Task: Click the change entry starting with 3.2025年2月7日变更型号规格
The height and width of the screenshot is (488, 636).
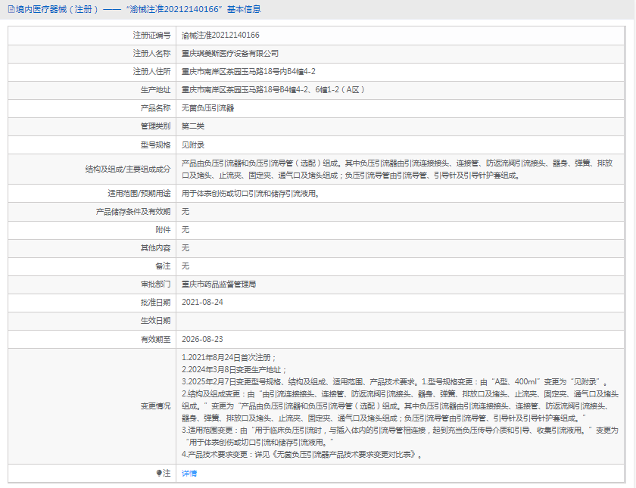Action: 396,382
